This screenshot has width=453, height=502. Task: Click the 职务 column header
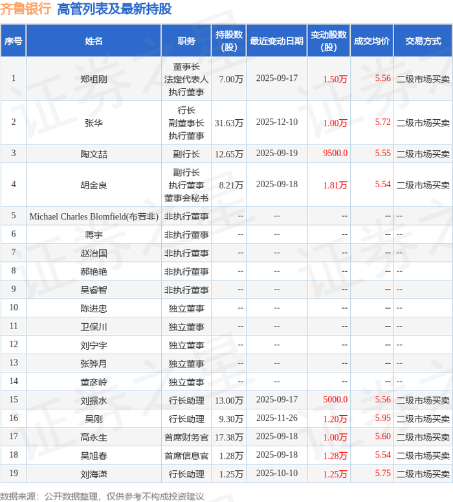point(186,41)
